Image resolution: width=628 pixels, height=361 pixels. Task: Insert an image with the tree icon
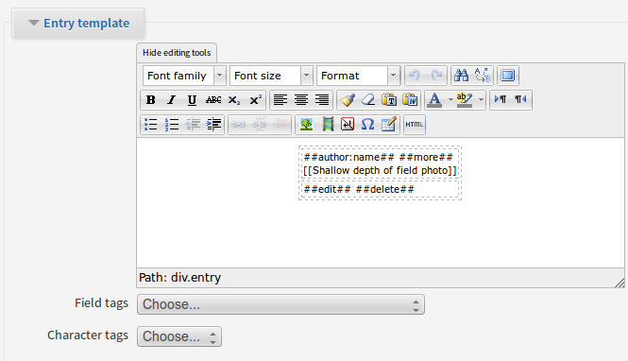306,124
